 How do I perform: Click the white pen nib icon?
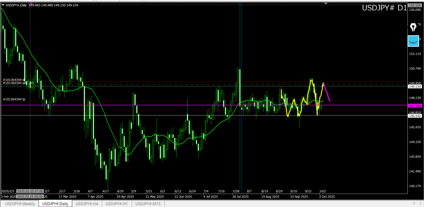[x=413, y=28]
